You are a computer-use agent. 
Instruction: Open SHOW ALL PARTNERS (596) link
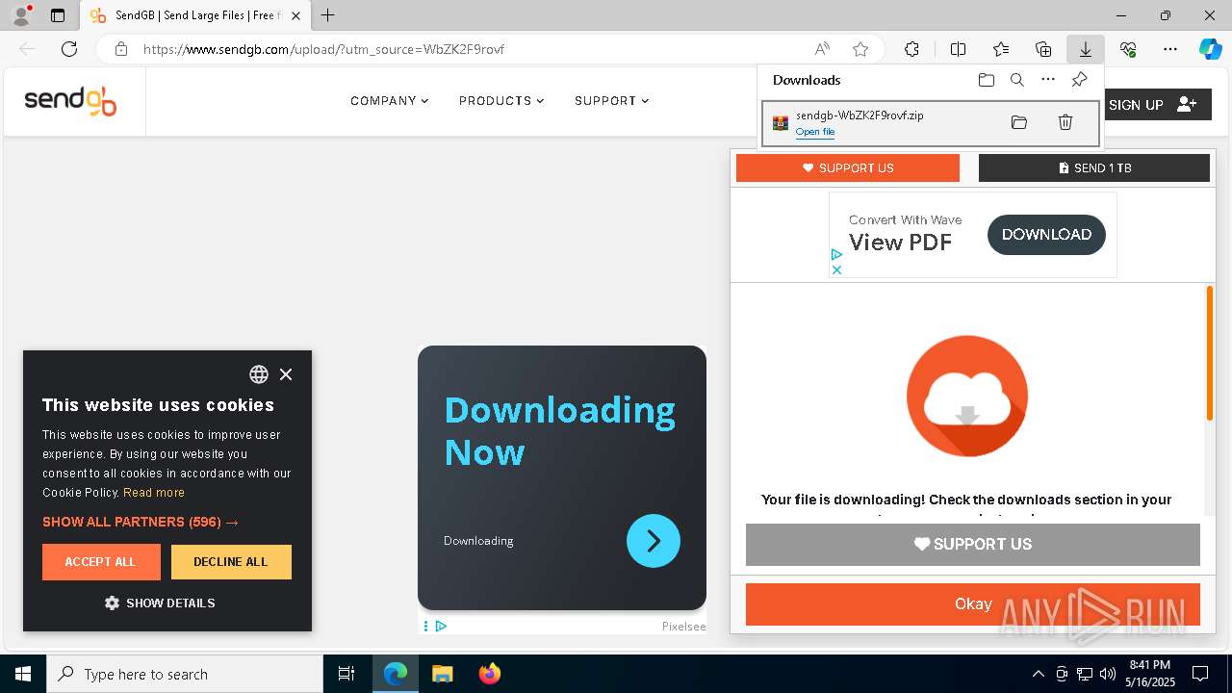[141, 522]
